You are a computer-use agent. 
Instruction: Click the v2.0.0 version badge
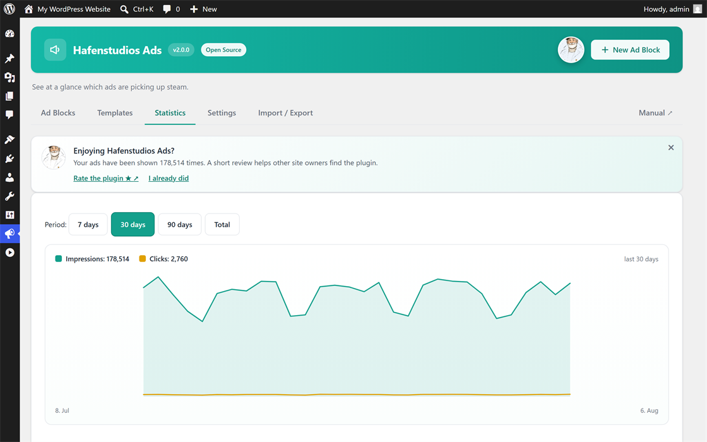(x=181, y=50)
